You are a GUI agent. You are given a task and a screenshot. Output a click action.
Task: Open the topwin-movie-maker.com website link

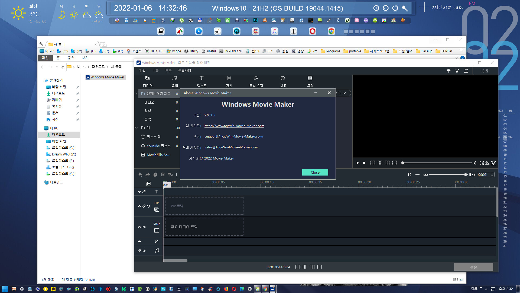click(234, 126)
